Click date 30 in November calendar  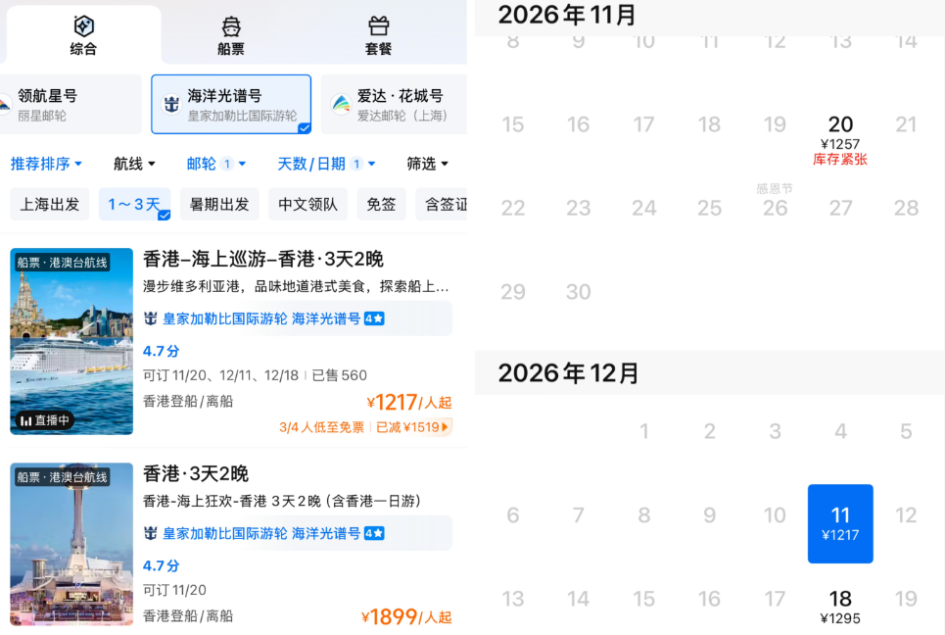[x=578, y=292]
